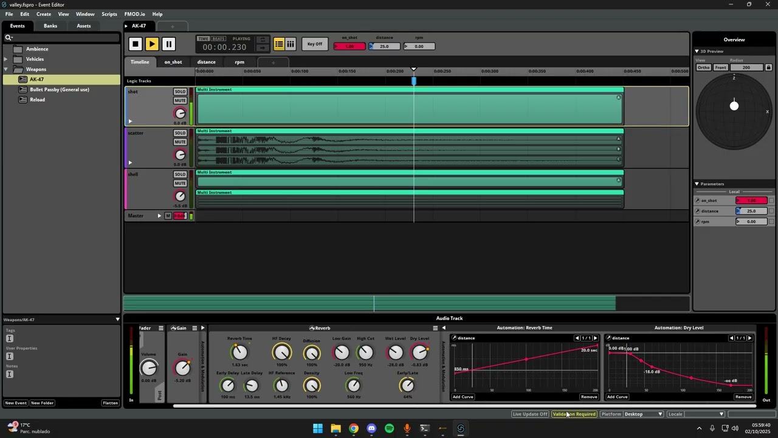Go to previous curve in Reverb Time automation
The width and height of the screenshot is (778, 438).
(x=577, y=338)
